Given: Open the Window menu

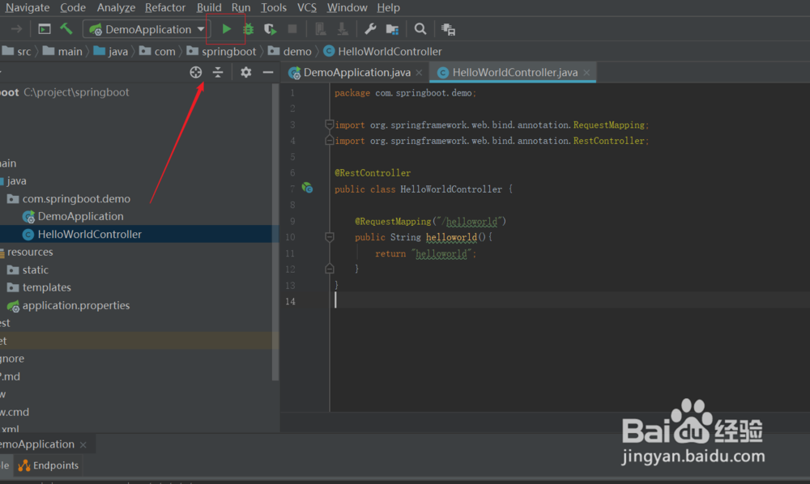Looking at the screenshot, I should point(347,8).
